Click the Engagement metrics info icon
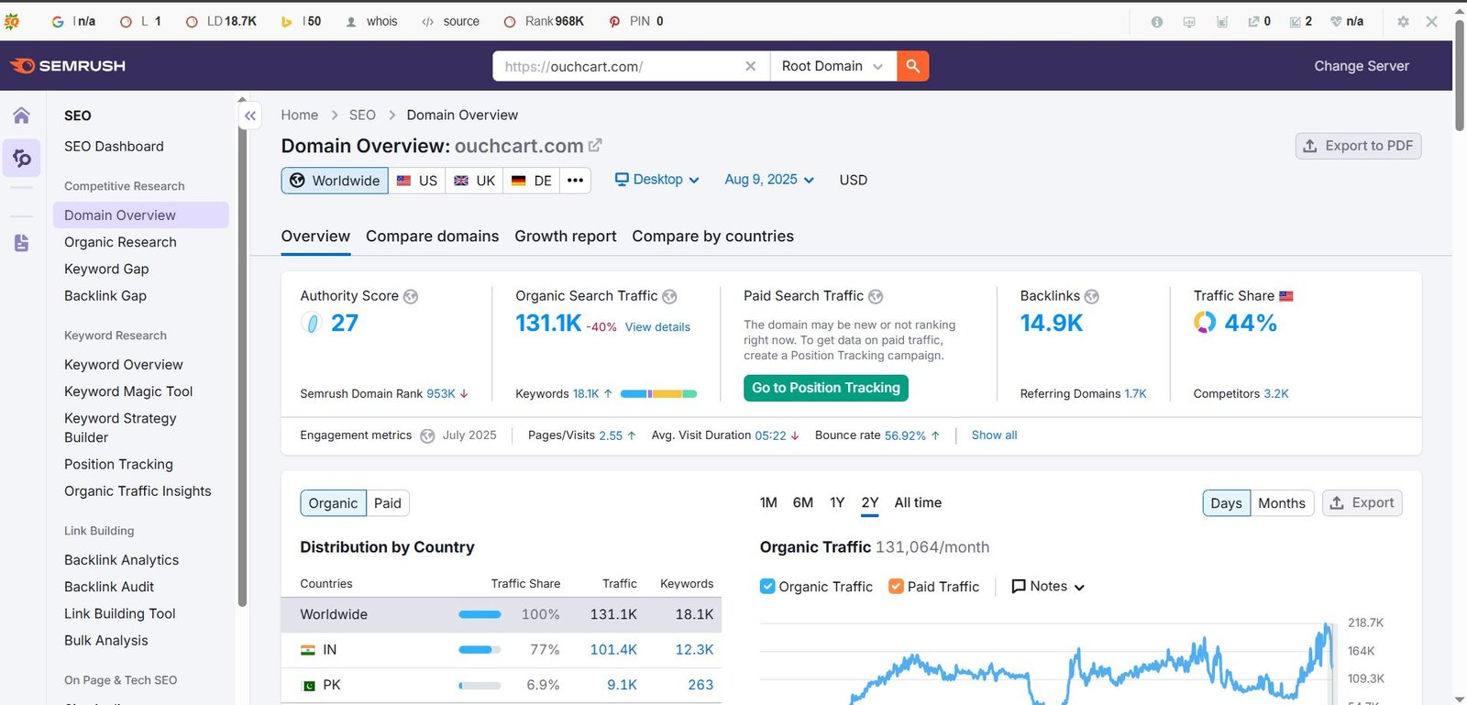The image size is (1467, 705). coord(427,435)
